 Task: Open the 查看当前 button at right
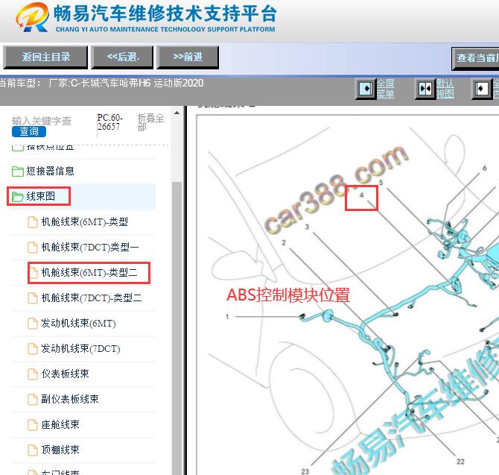475,58
